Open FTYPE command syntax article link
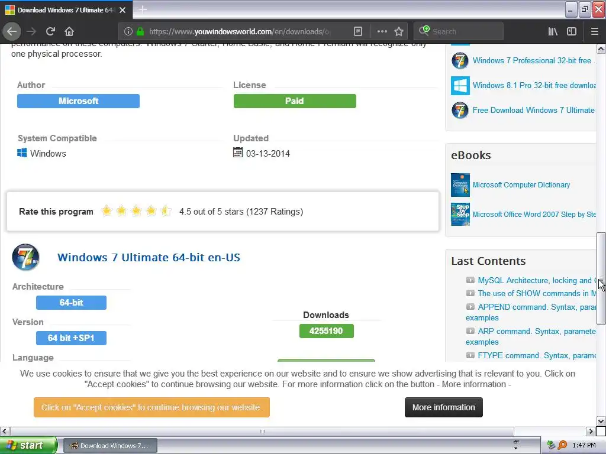Screen dimensions: 606x454 [x=536, y=355]
